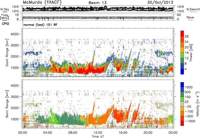Click the -1000 tick on velocity colorbar
The height and width of the screenshot is (138, 200).
[x=190, y=121]
